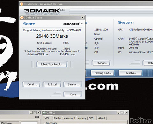Maximize the bottom-left utility window

[x=35, y=112]
